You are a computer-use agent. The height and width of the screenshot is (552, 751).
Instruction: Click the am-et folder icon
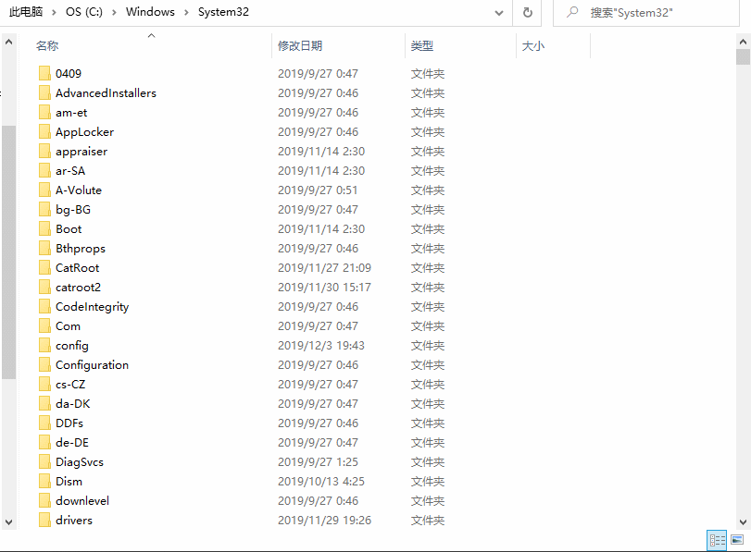[x=44, y=113]
